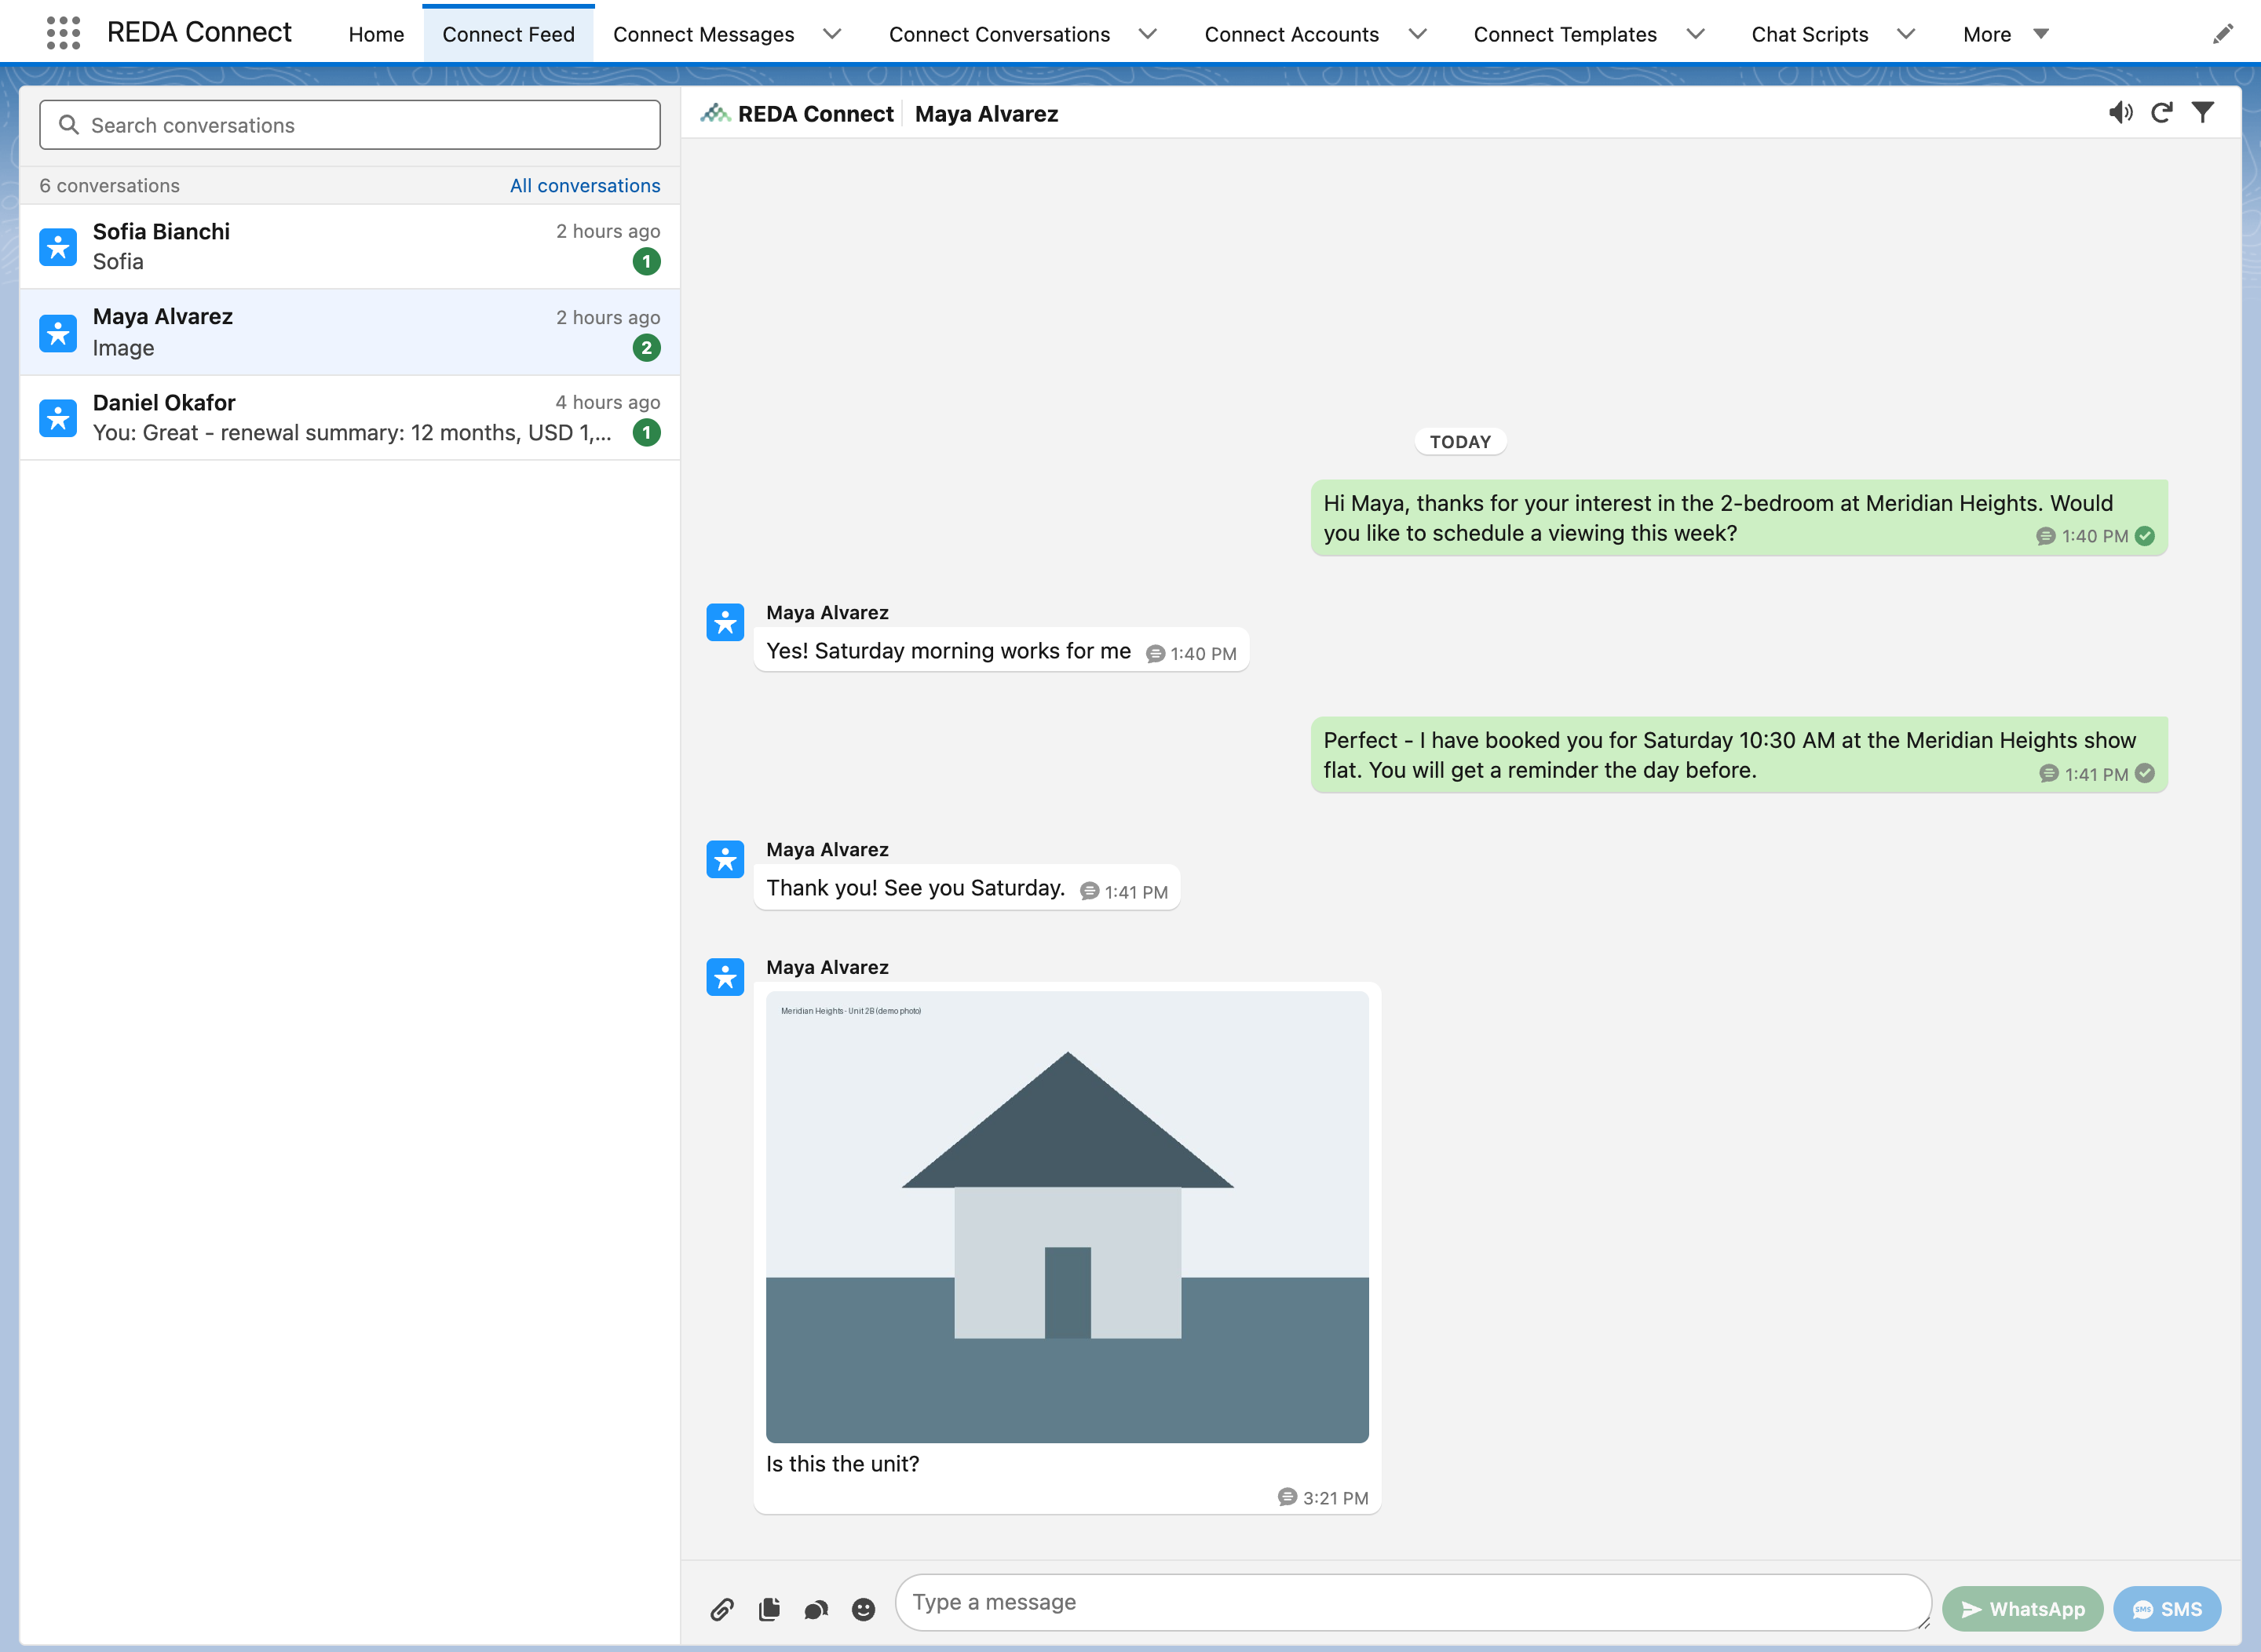Go to the Home tab
The height and width of the screenshot is (1652, 2261).
click(376, 34)
